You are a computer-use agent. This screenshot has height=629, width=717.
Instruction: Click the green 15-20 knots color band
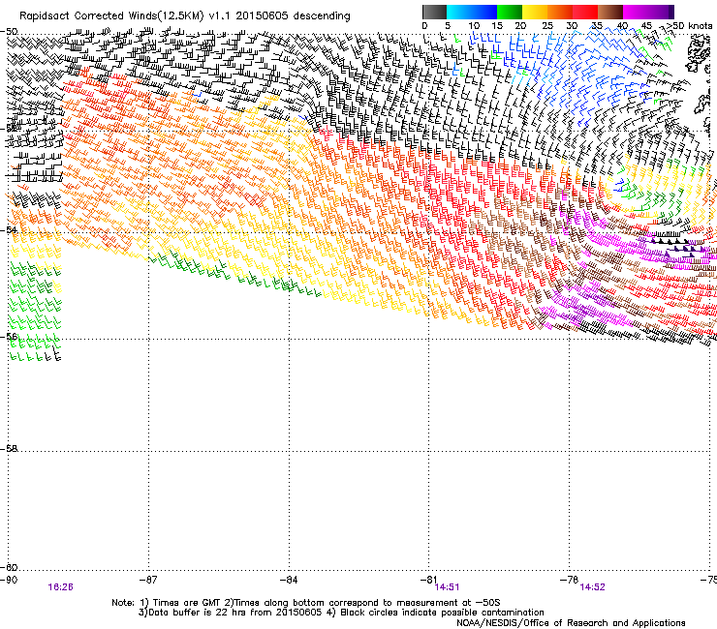[510, 12]
